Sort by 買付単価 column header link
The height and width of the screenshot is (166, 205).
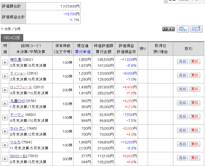click(x=83, y=52)
